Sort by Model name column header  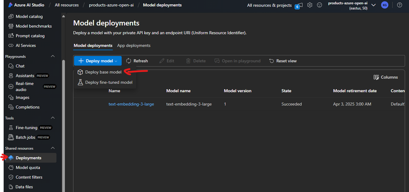pos(179,91)
